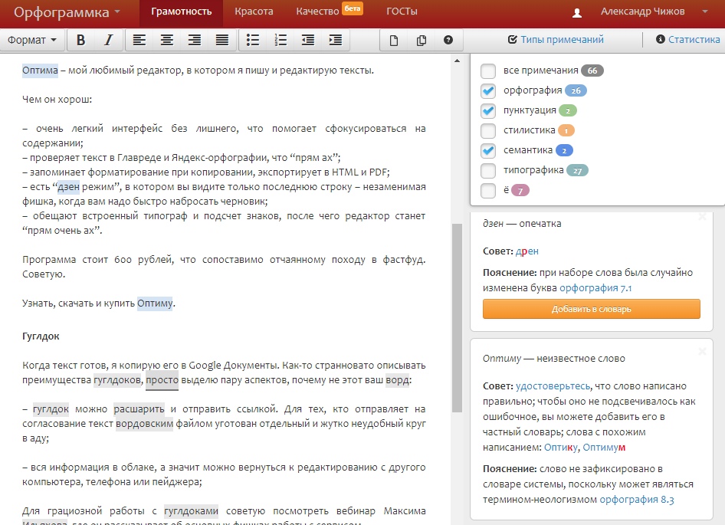This screenshot has height=525, width=725.
Task: Center align the text
Action: coord(167,41)
